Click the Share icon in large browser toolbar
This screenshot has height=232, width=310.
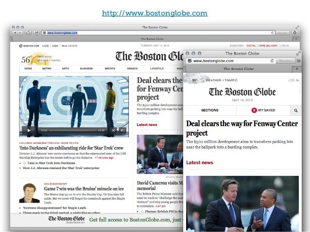point(36,33)
